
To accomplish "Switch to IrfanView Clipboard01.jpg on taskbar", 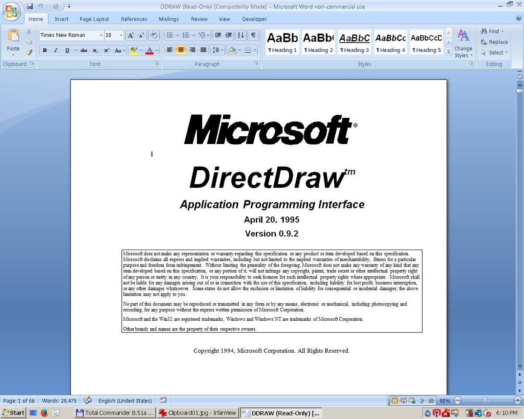I will point(198,412).
